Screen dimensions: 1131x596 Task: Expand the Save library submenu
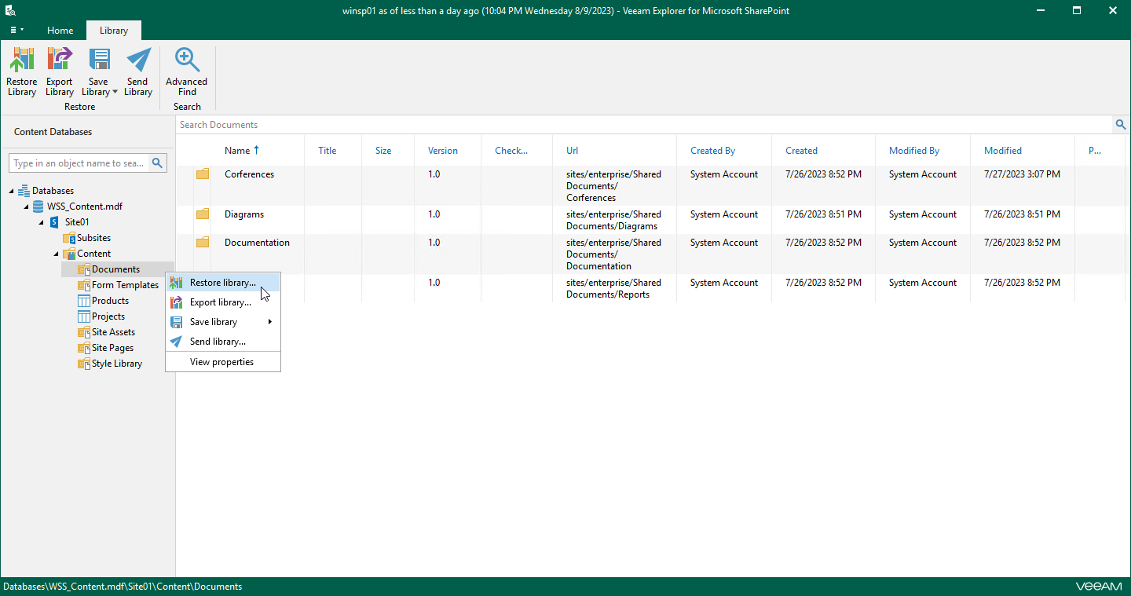point(269,321)
